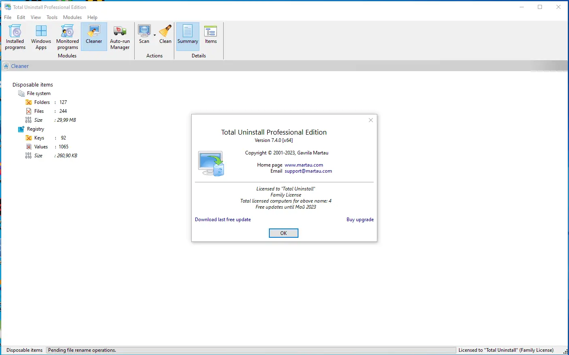Open the www.martau.com home page link
This screenshot has width=569, height=355.
pyautogui.click(x=304, y=165)
